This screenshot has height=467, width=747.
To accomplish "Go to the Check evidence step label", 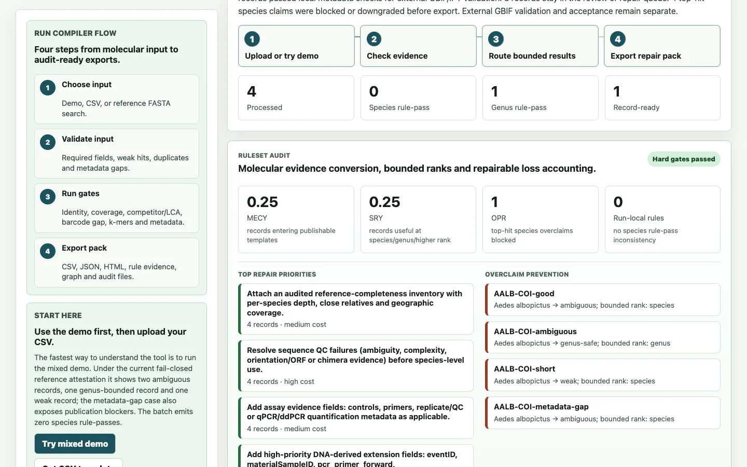I will point(397,56).
